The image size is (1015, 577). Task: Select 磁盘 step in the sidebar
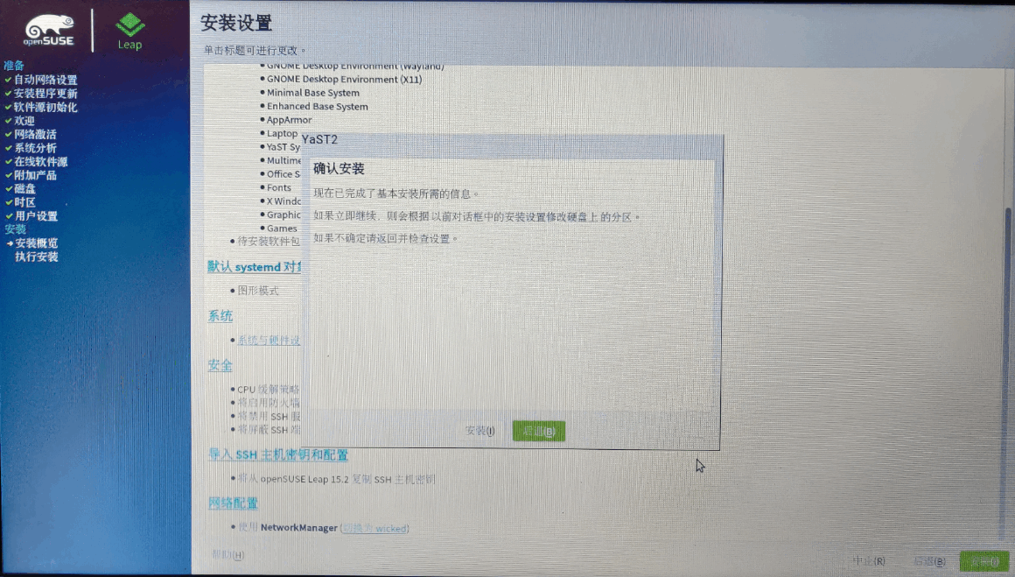(24, 188)
